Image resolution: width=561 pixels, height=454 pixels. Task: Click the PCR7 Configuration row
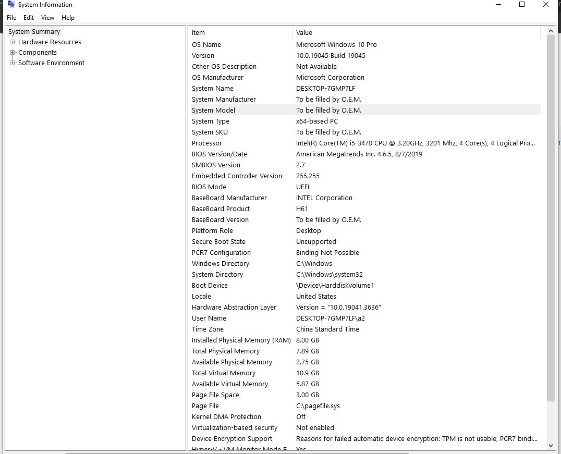tap(364, 253)
